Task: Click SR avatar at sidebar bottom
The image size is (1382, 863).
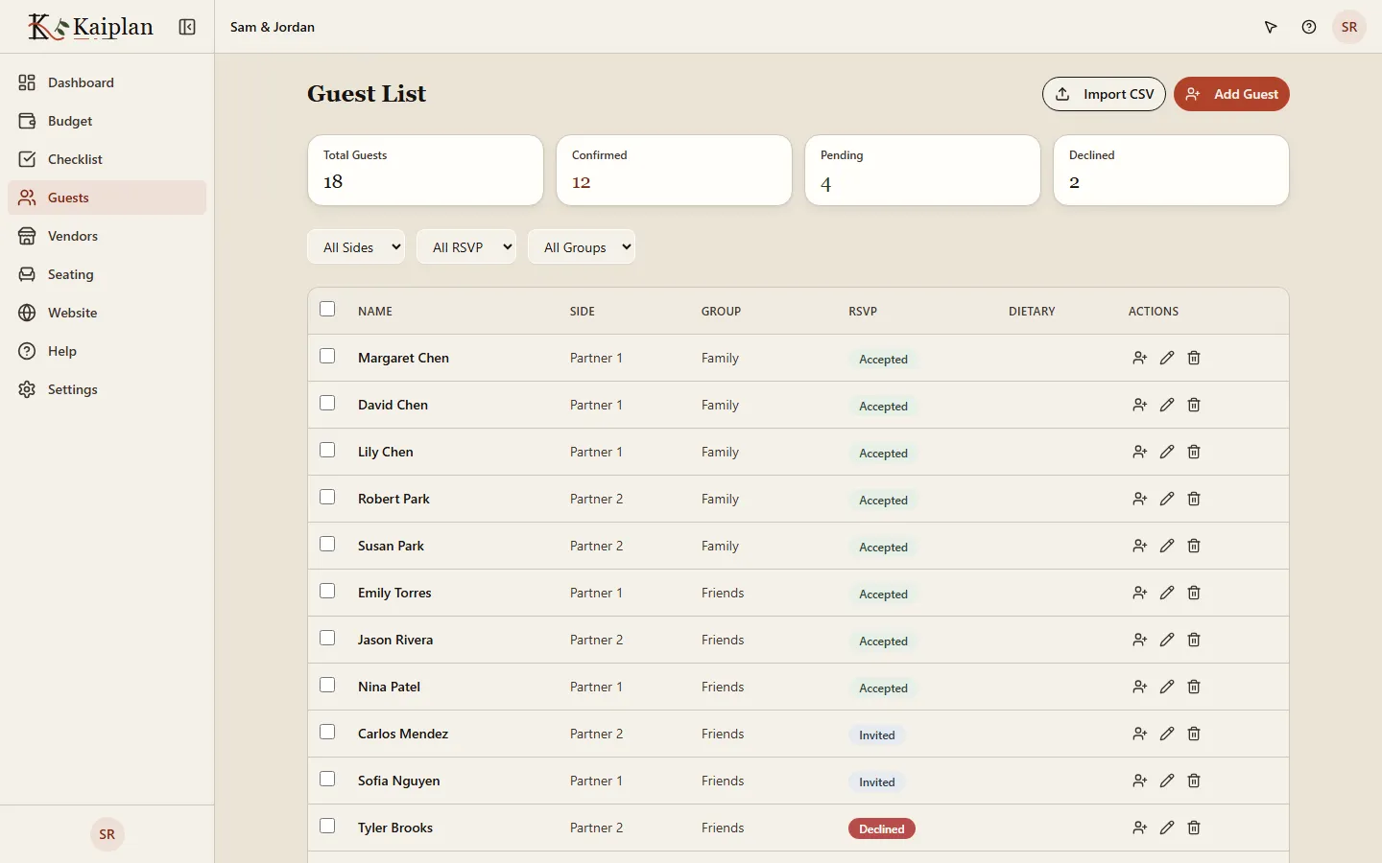Action: (107, 834)
